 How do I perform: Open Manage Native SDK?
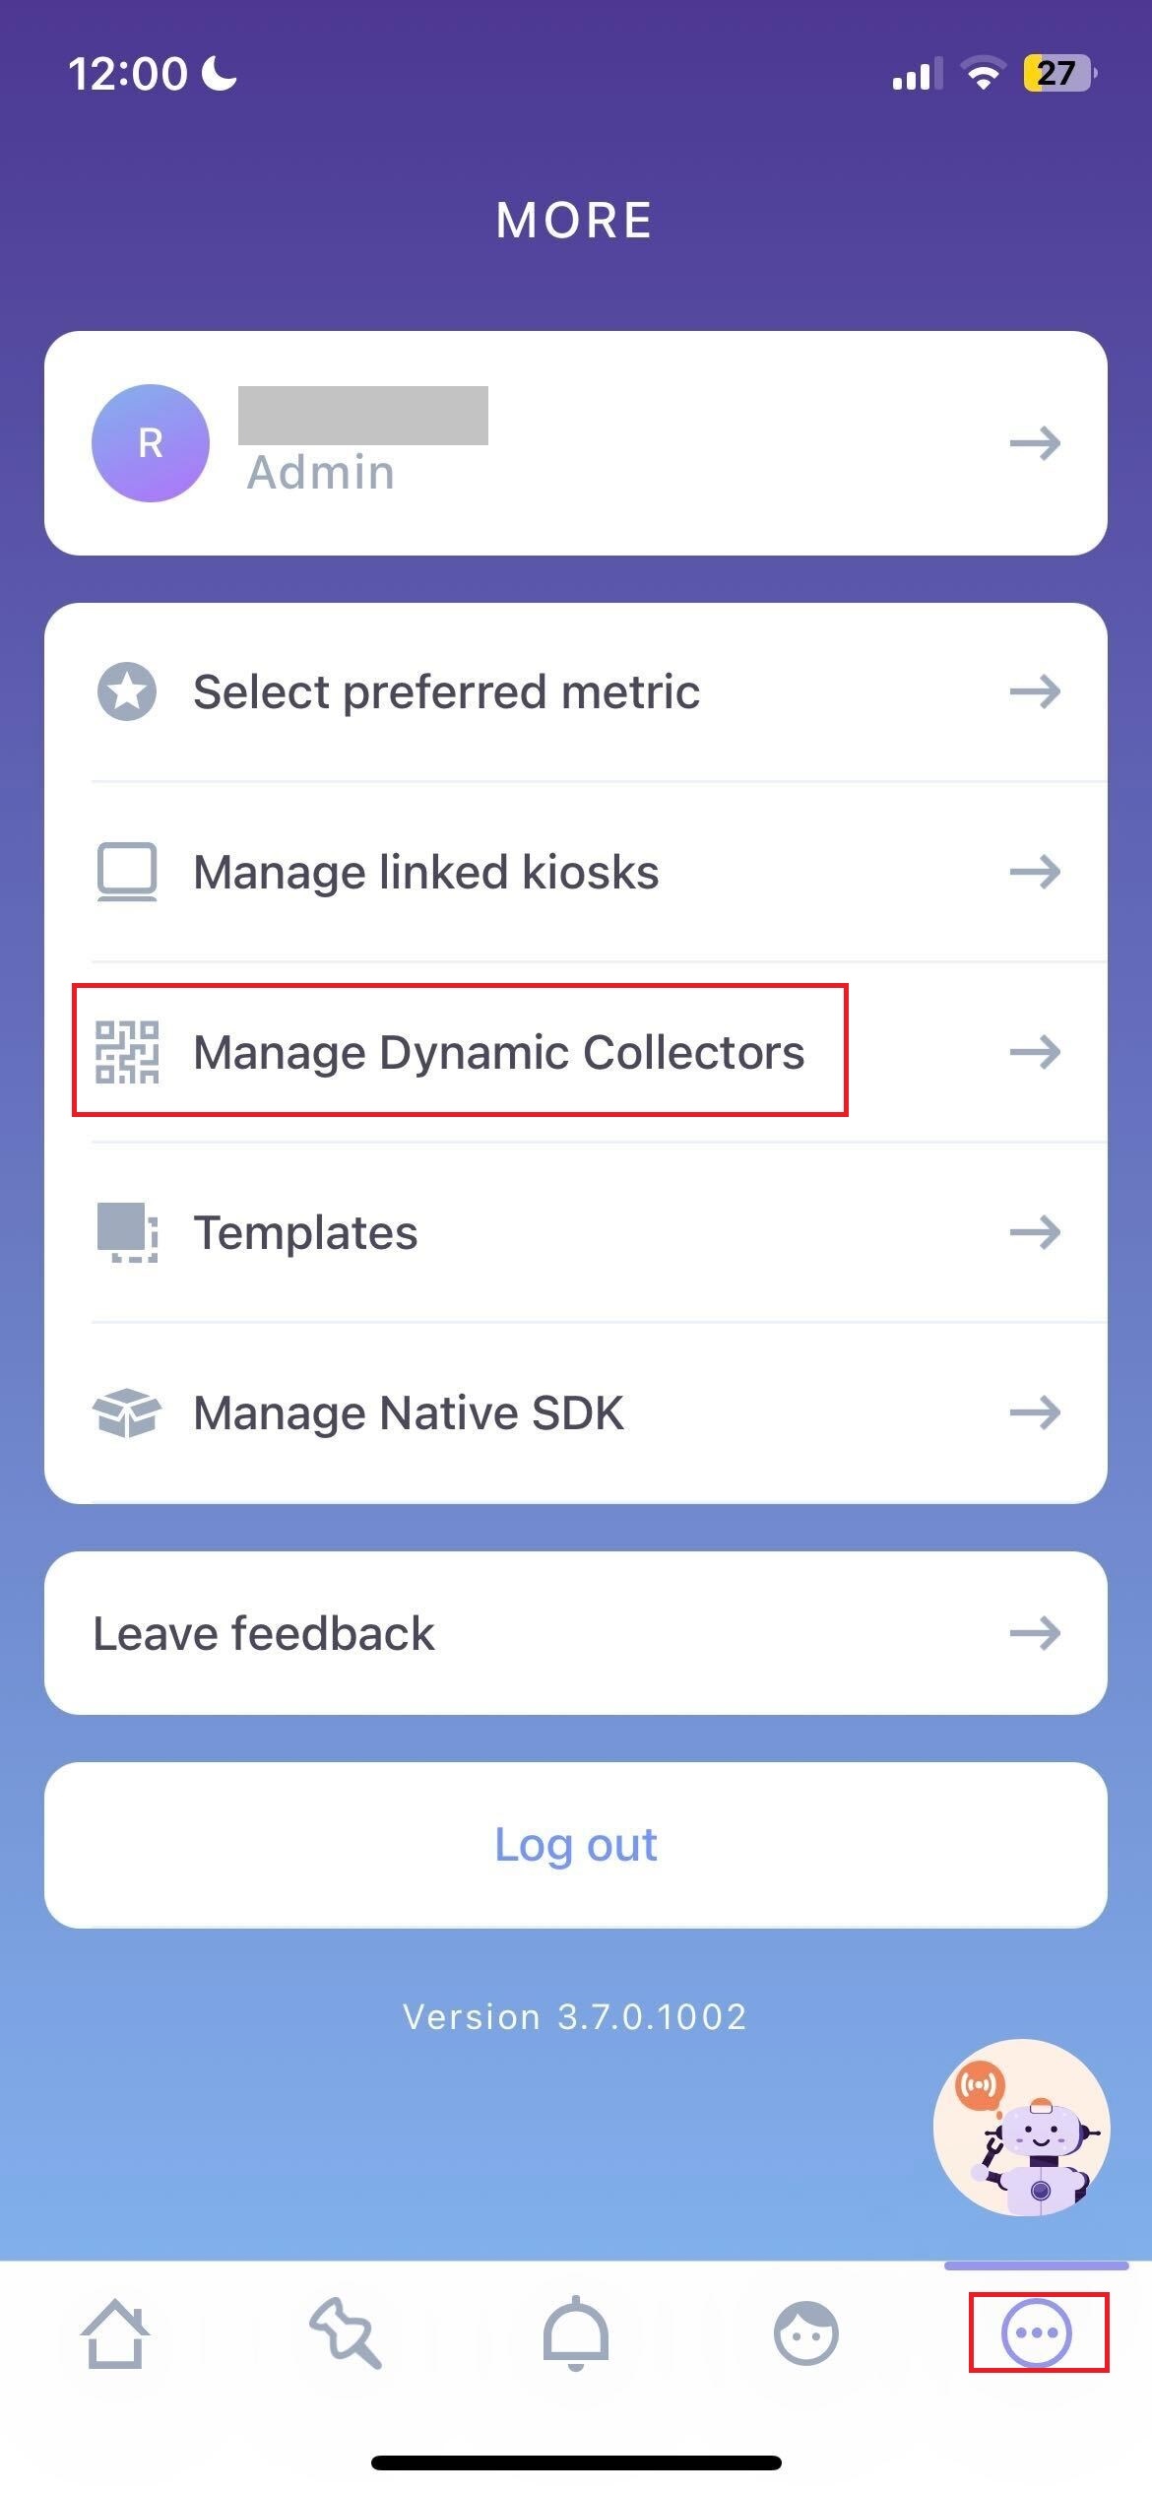[x=409, y=1412]
